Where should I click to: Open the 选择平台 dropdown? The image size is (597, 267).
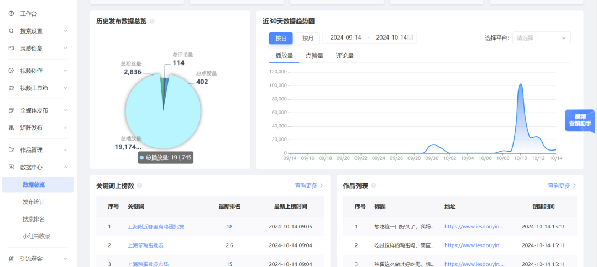[x=541, y=38]
